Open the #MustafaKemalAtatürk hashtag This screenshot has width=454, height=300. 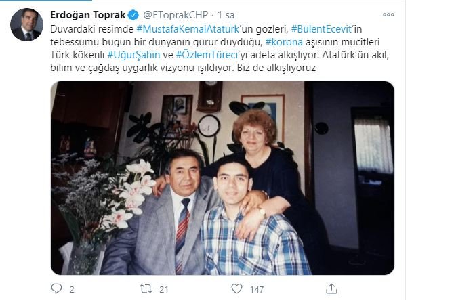point(188,29)
